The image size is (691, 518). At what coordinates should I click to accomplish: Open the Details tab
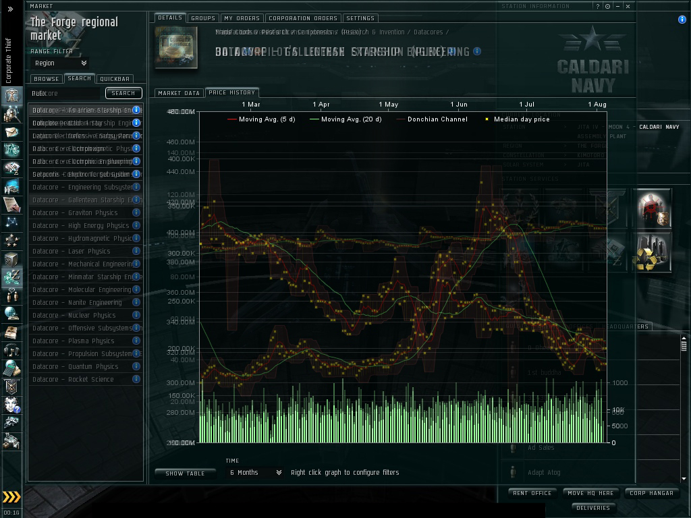coord(170,18)
